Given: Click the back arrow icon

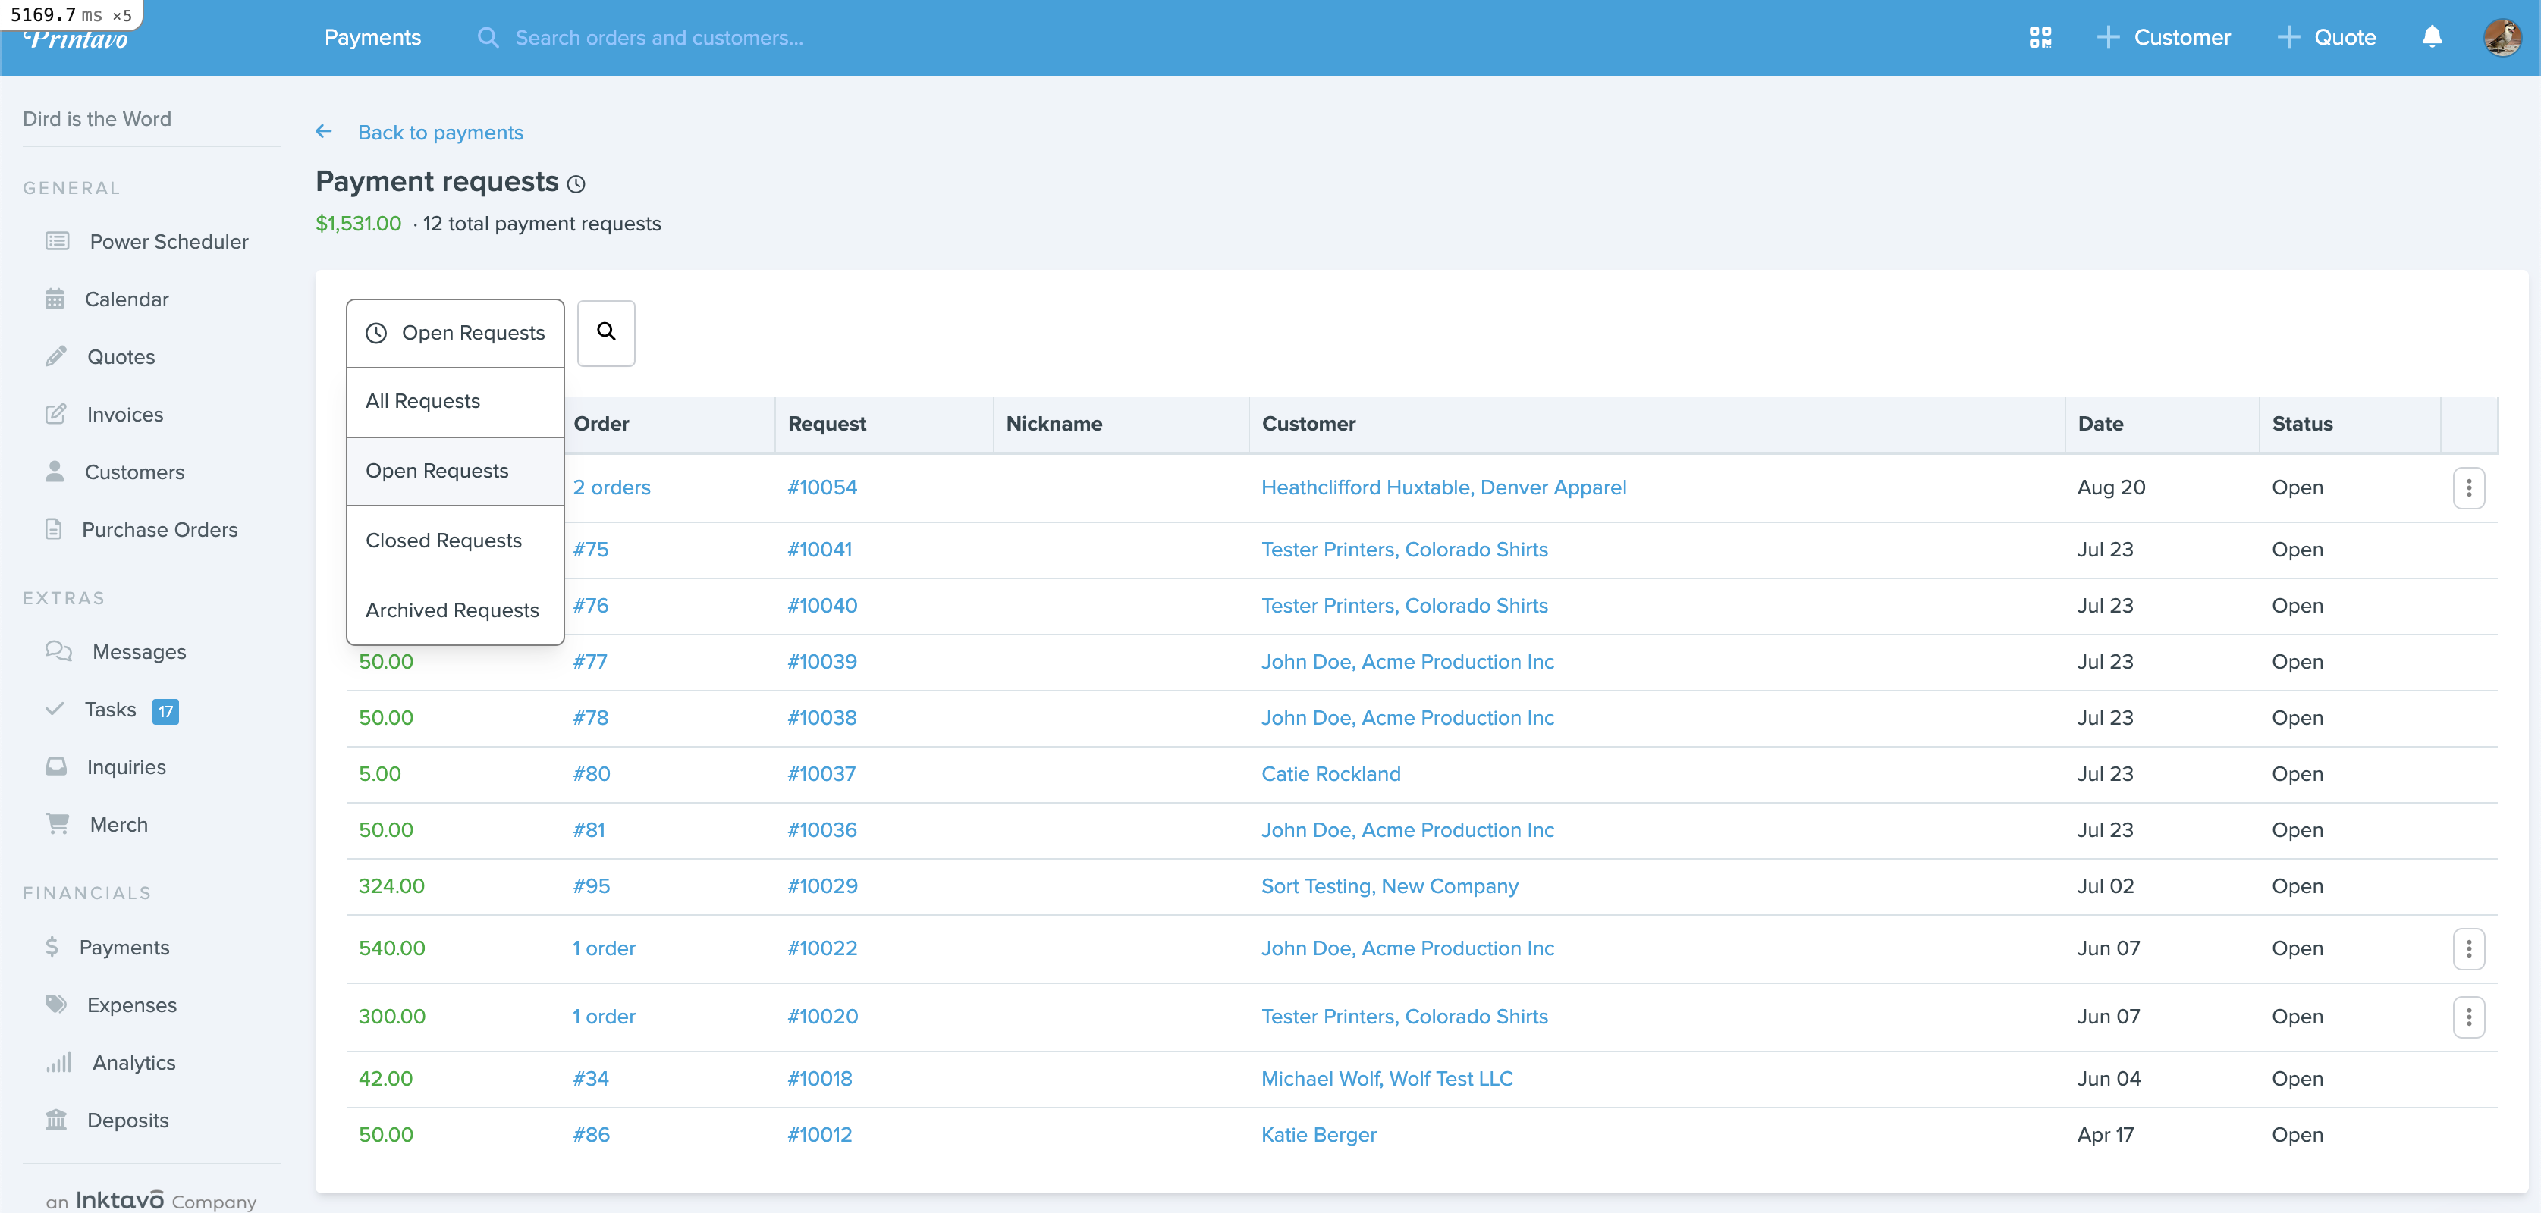Looking at the screenshot, I should [x=324, y=131].
